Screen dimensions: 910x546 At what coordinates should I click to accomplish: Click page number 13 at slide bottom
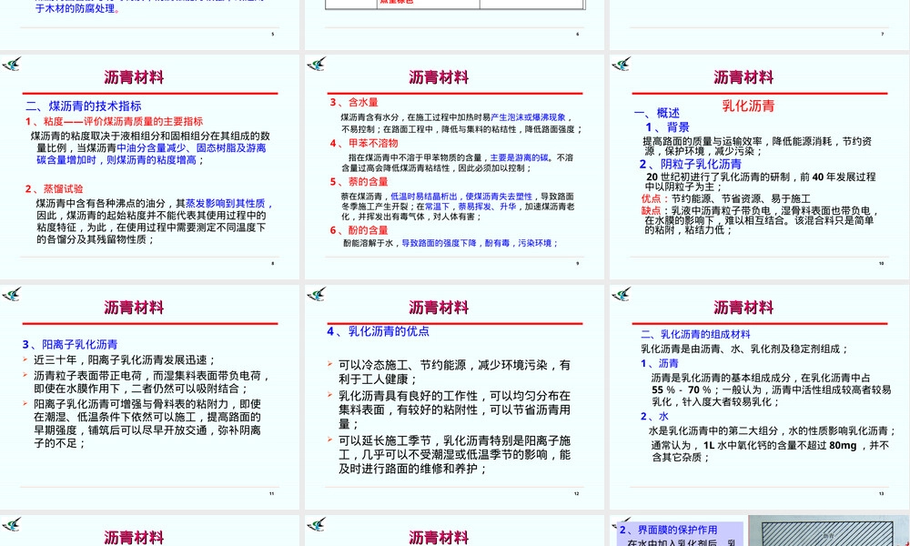[881, 494]
